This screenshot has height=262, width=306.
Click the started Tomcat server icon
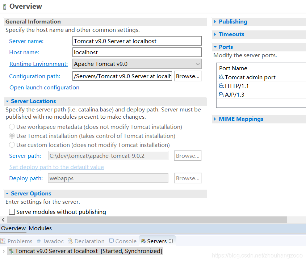coord(11,251)
